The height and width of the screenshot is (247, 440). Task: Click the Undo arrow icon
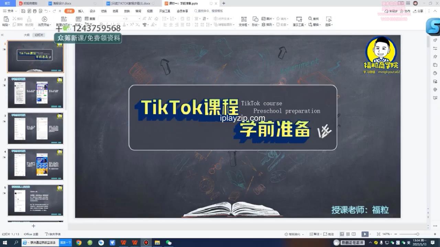tap(46, 11)
